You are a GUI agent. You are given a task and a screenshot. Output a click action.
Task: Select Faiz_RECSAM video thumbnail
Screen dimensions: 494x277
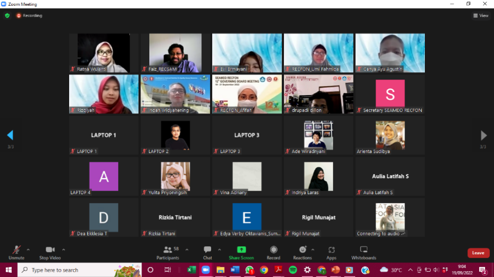(x=175, y=53)
